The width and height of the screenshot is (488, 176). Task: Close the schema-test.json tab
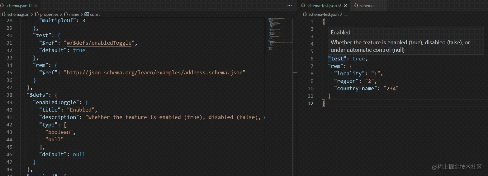pos(345,6)
